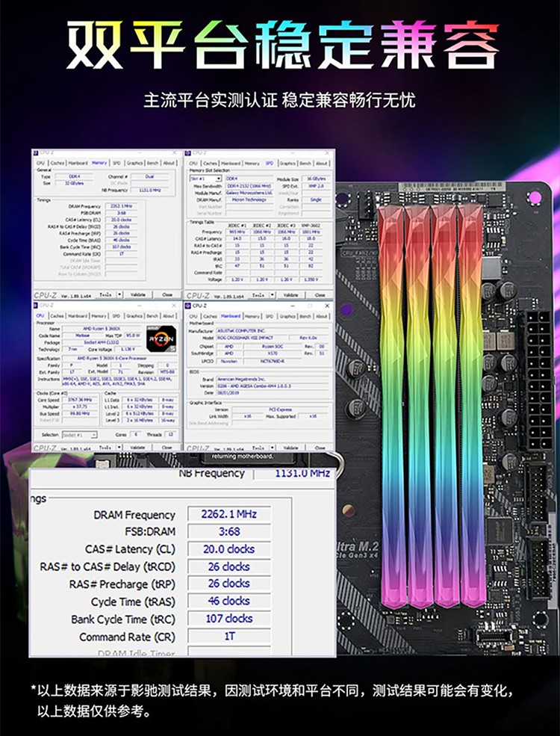Click the Galaxy Microsystems Module Manuf. field
Viewport: 560px width, 736px height.
(x=249, y=193)
